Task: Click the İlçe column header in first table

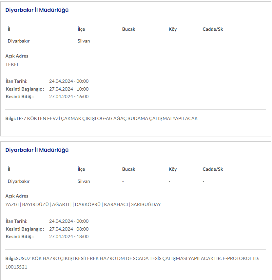Action: tap(81, 29)
